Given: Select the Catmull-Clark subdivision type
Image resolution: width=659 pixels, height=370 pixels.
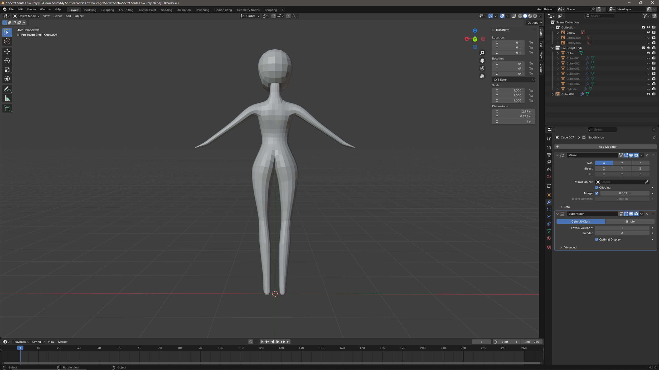Looking at the screenshot, I should coord(580,222).
